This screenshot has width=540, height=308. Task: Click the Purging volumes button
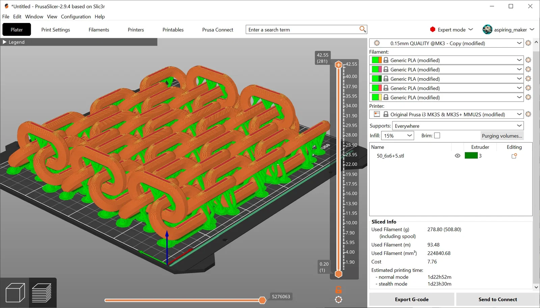(x=502, y=136)
